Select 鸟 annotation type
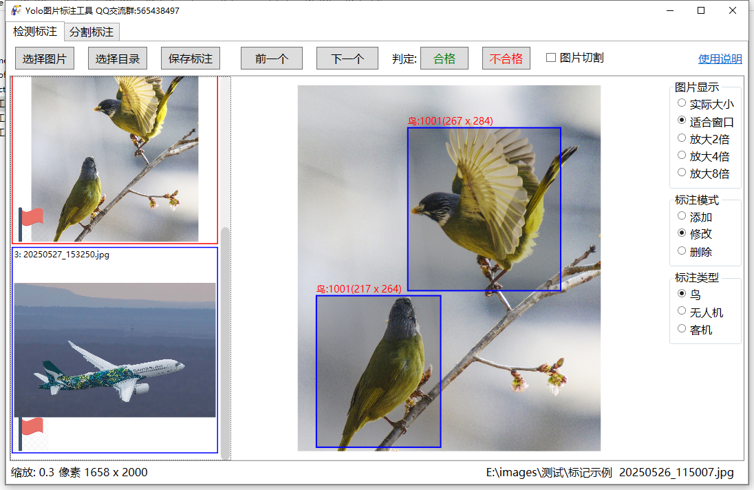 [x=681, y=293]
